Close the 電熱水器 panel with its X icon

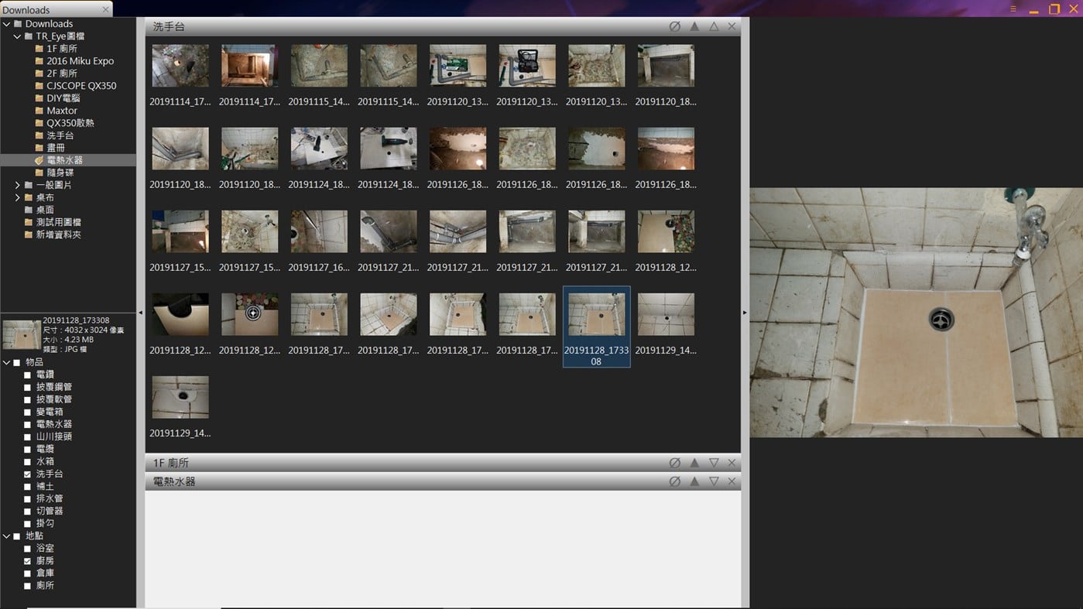coord(732,481)
